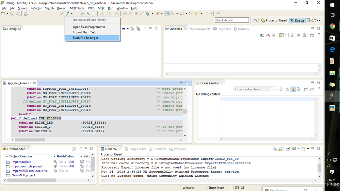Open the Back history dropdown arrow

[x=202, y=14]
